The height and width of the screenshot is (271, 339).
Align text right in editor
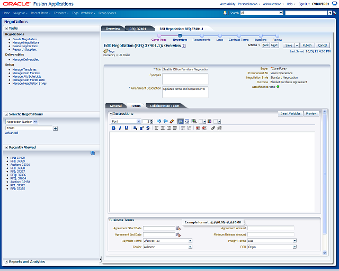click(x=169, y=128)
